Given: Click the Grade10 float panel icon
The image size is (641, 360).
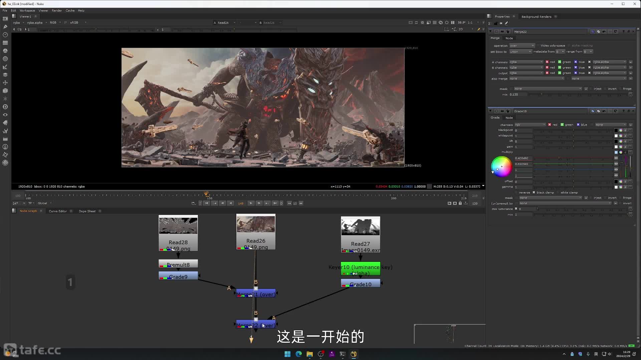Looking at the screenshot, I should pos(629,111).
